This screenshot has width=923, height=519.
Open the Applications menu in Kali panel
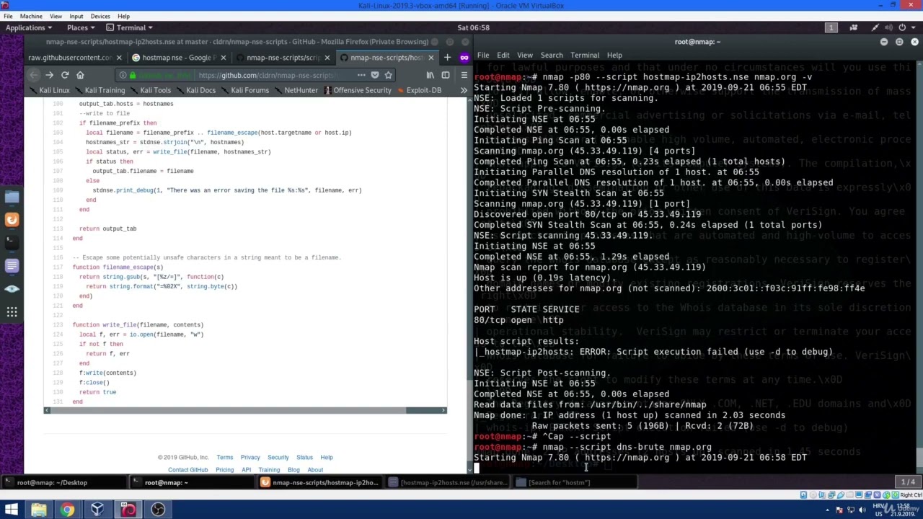[29, 27]
